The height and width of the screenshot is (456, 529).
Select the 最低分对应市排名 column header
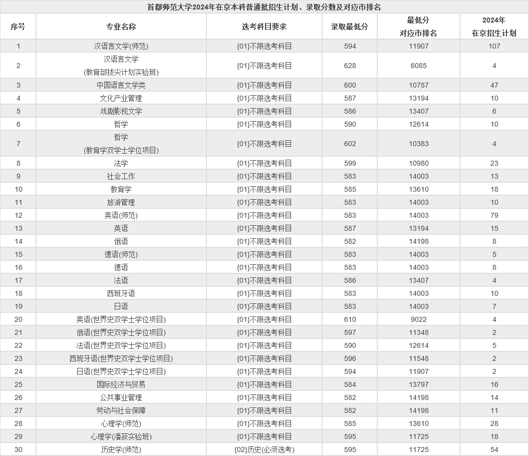pyautogui.click(x=418, y=27)
